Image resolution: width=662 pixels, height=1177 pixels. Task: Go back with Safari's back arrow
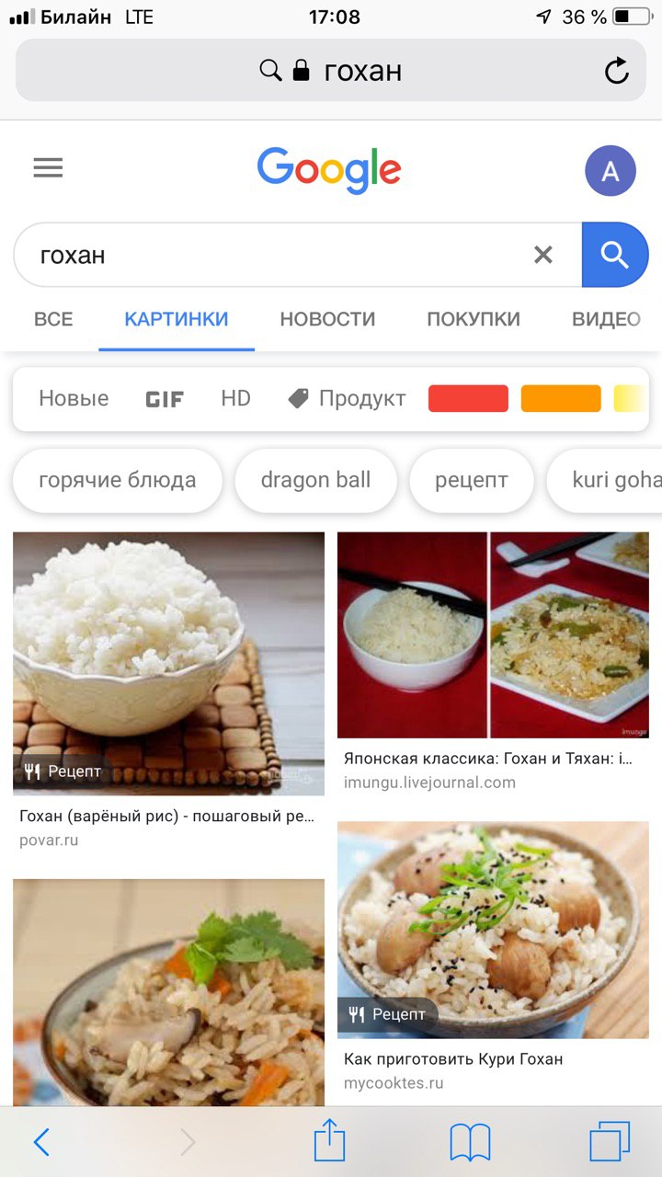[x=41, y=1142]
